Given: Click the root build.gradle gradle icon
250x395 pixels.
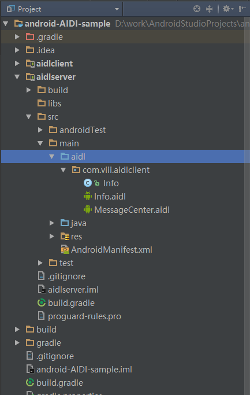Looking at the screenshot, I should pos(30,383).
